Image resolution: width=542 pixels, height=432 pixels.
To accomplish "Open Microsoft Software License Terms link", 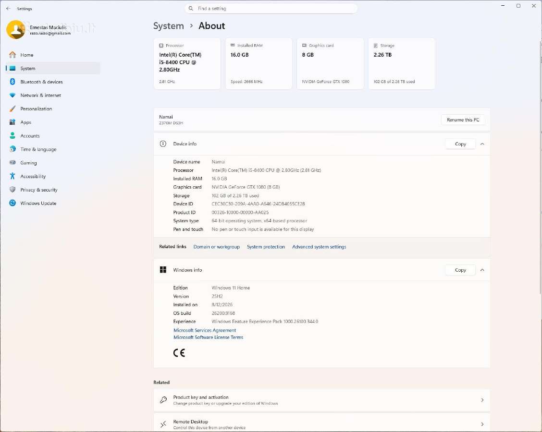I will [208, 337].
